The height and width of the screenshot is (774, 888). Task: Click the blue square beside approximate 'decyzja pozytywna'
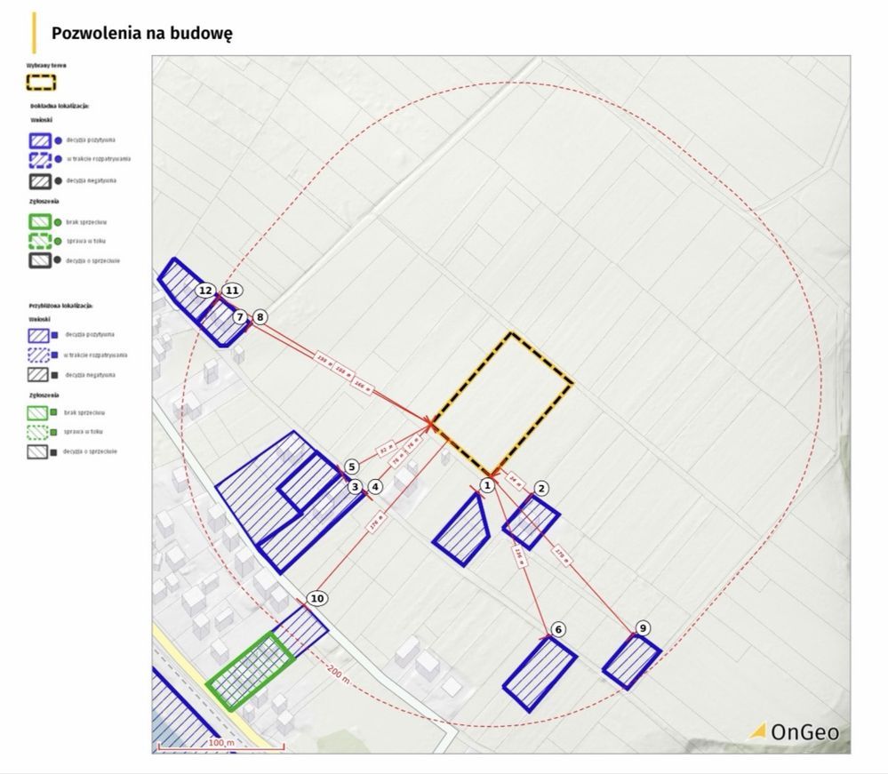point(56,335)
